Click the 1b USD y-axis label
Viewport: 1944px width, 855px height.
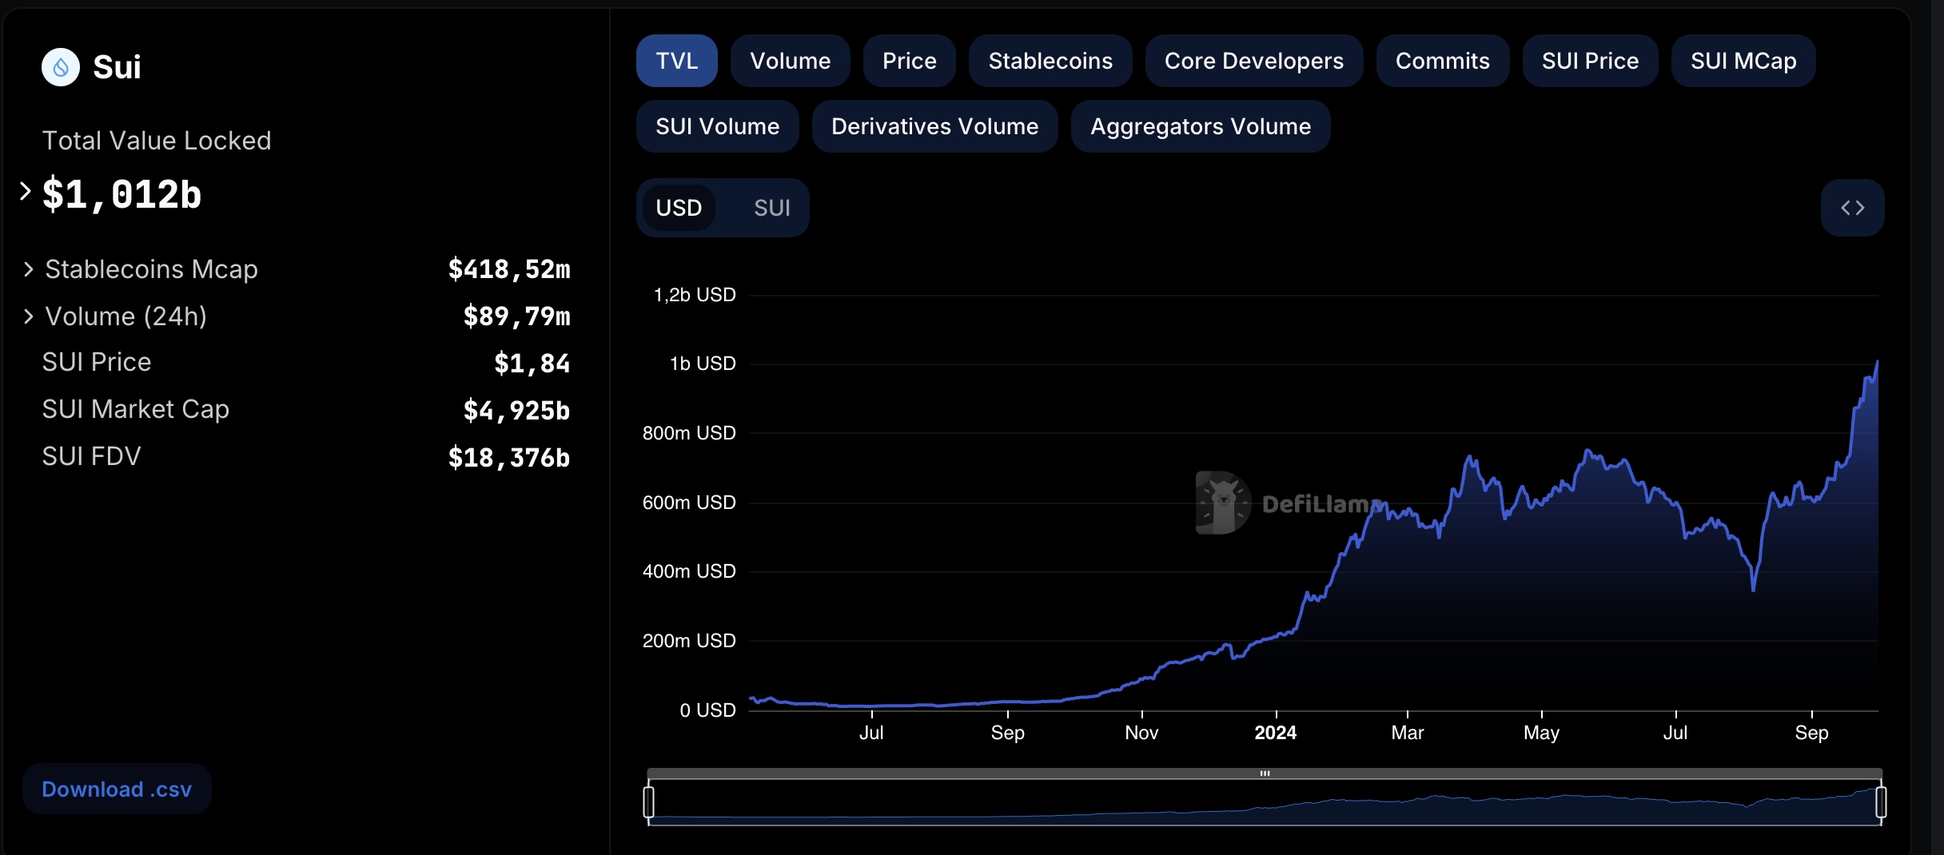tap(703, 364)
